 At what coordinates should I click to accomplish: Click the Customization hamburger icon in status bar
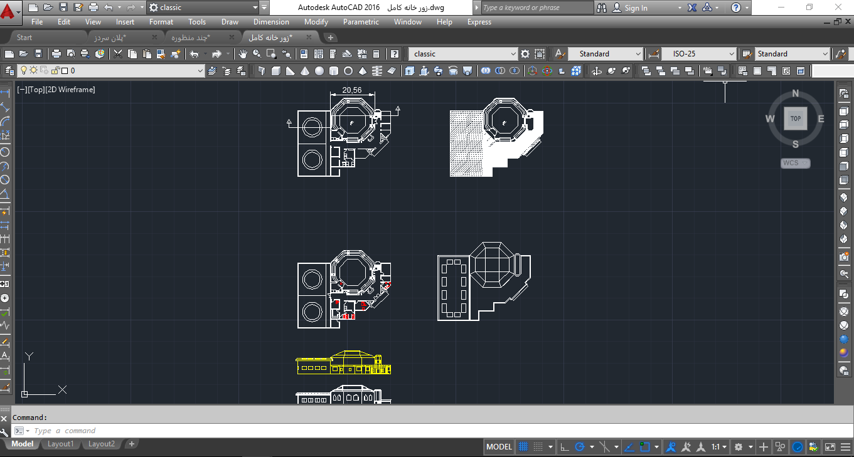(x=846, y=447)
